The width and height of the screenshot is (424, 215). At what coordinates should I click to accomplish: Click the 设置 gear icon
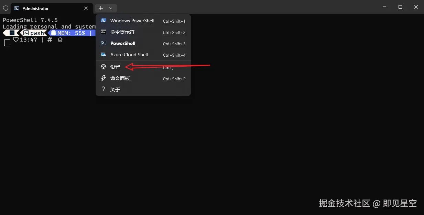pos(103,67)
